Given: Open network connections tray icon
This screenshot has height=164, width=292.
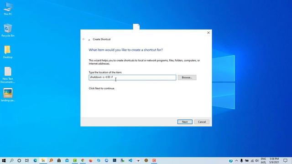Looking at the screenshot, I should point(252,161).
